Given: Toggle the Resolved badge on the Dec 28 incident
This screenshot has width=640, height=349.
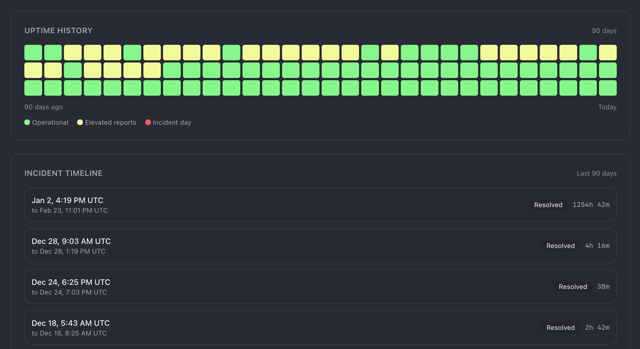Looking at the screenshot, I should (x=560, y=246).
